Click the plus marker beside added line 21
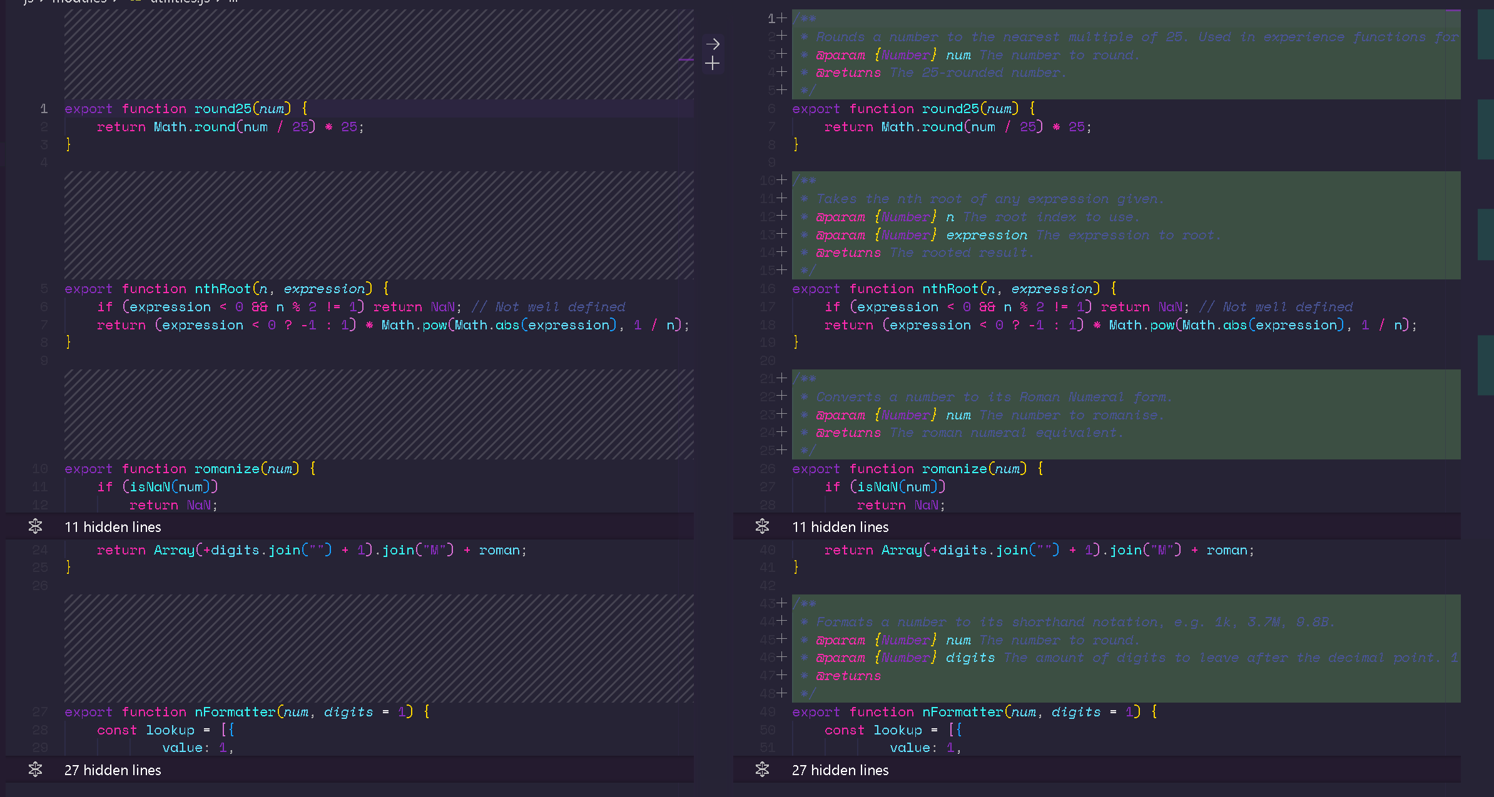1494x797 pixels. (x=782, y=378)
